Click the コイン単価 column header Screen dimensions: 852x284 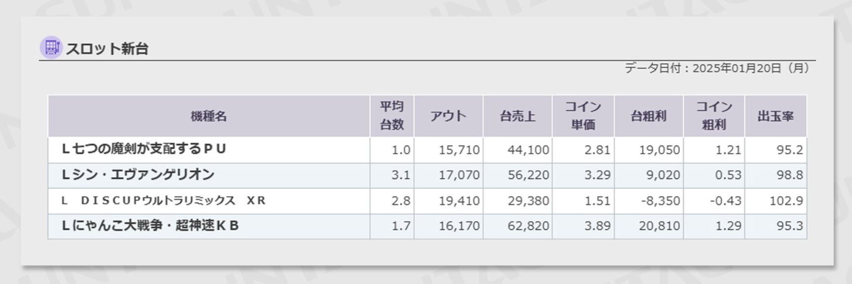click(x=583, y=116)
